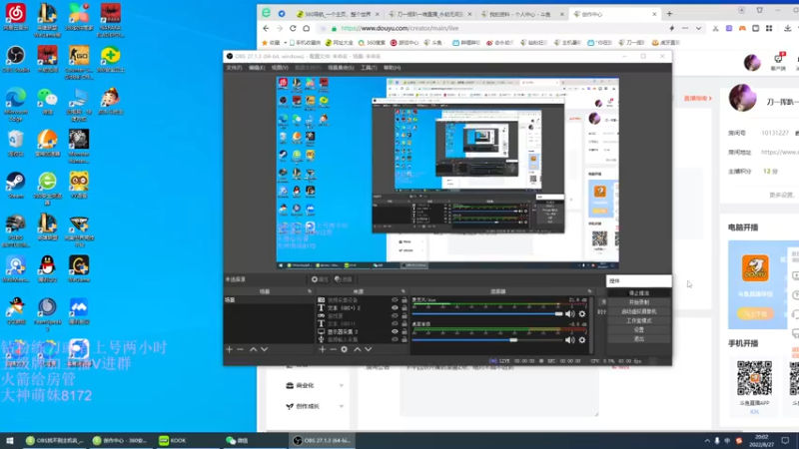The image size is (799, 449).
Task: Open settings gear for the bottom mixer track
Action: [x=582, y=340]
